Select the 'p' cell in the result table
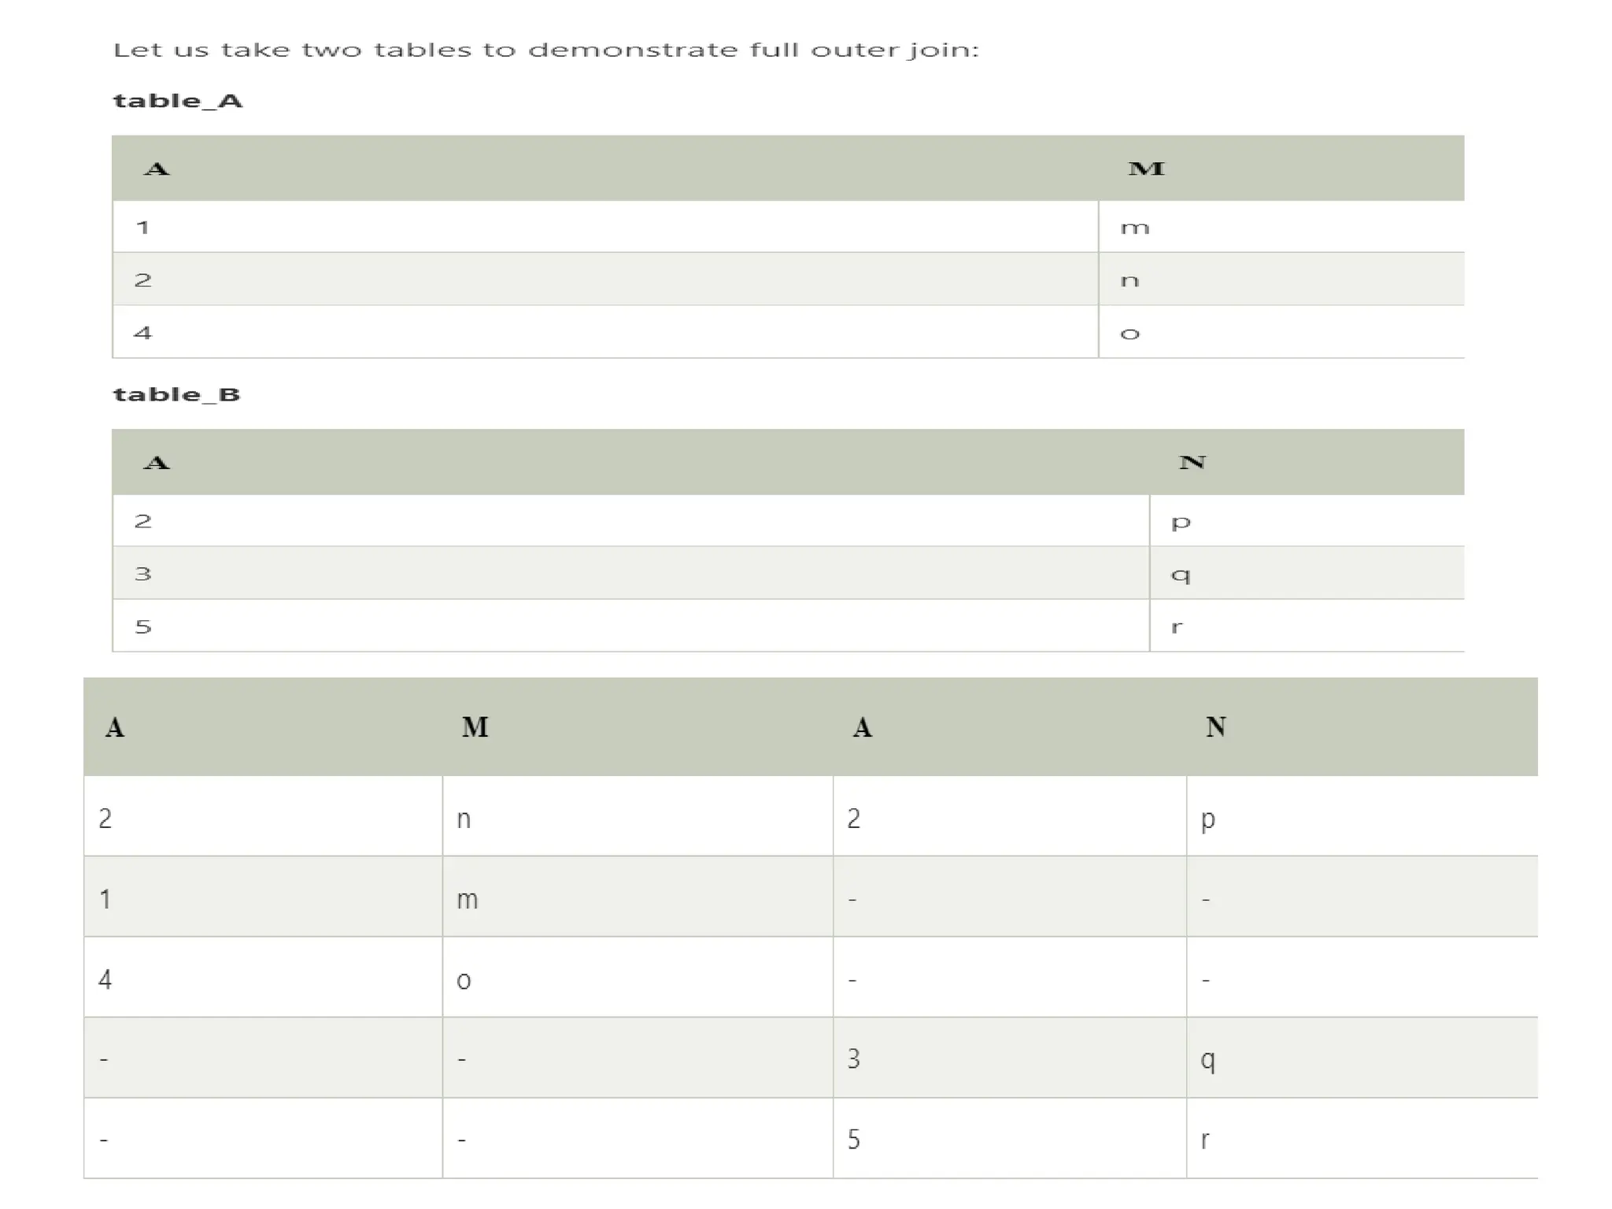1612x1209 pixels. pos(1362,816)
